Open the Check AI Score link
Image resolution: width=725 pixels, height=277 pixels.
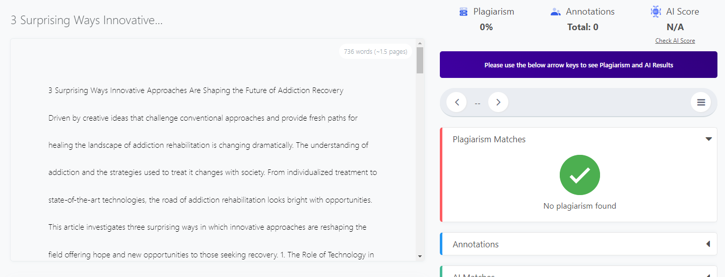pyautogui.click(x=675, y=41)
